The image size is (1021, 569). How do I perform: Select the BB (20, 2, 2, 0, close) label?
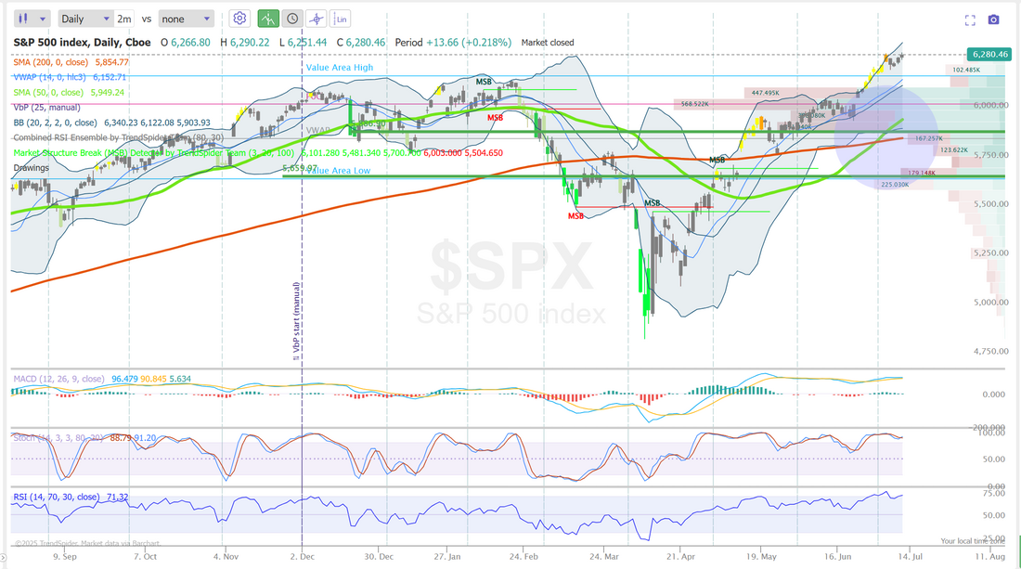[111, 123]
